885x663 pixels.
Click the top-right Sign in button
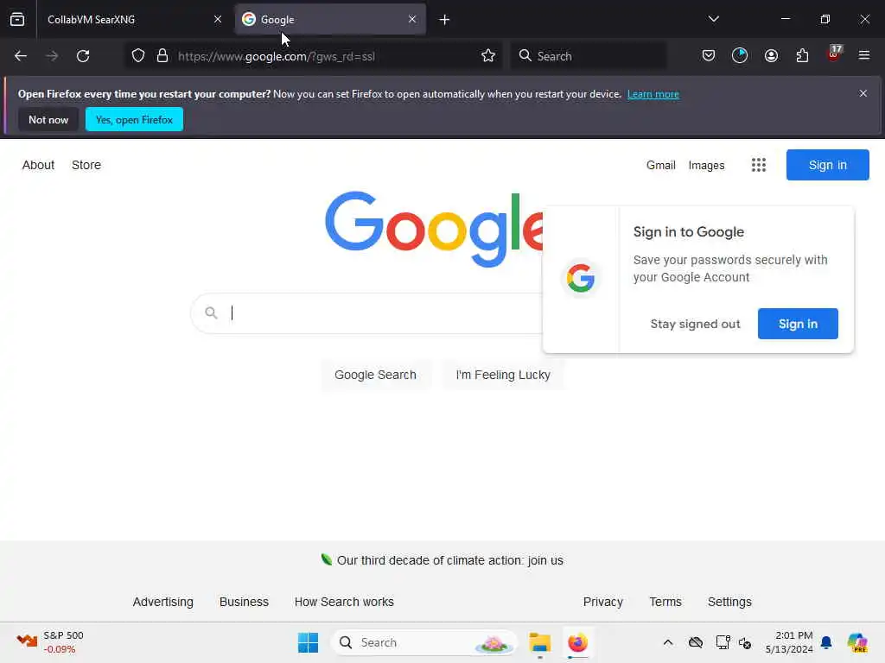[x=827, y=165]
